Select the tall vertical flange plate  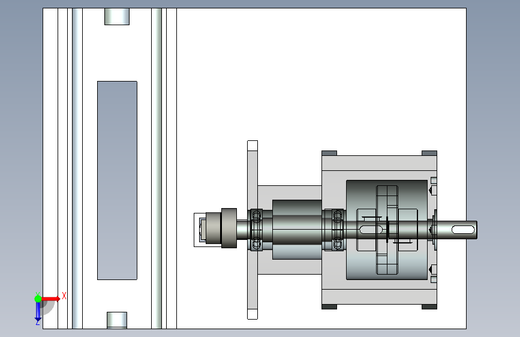click(x=253, y=230)
